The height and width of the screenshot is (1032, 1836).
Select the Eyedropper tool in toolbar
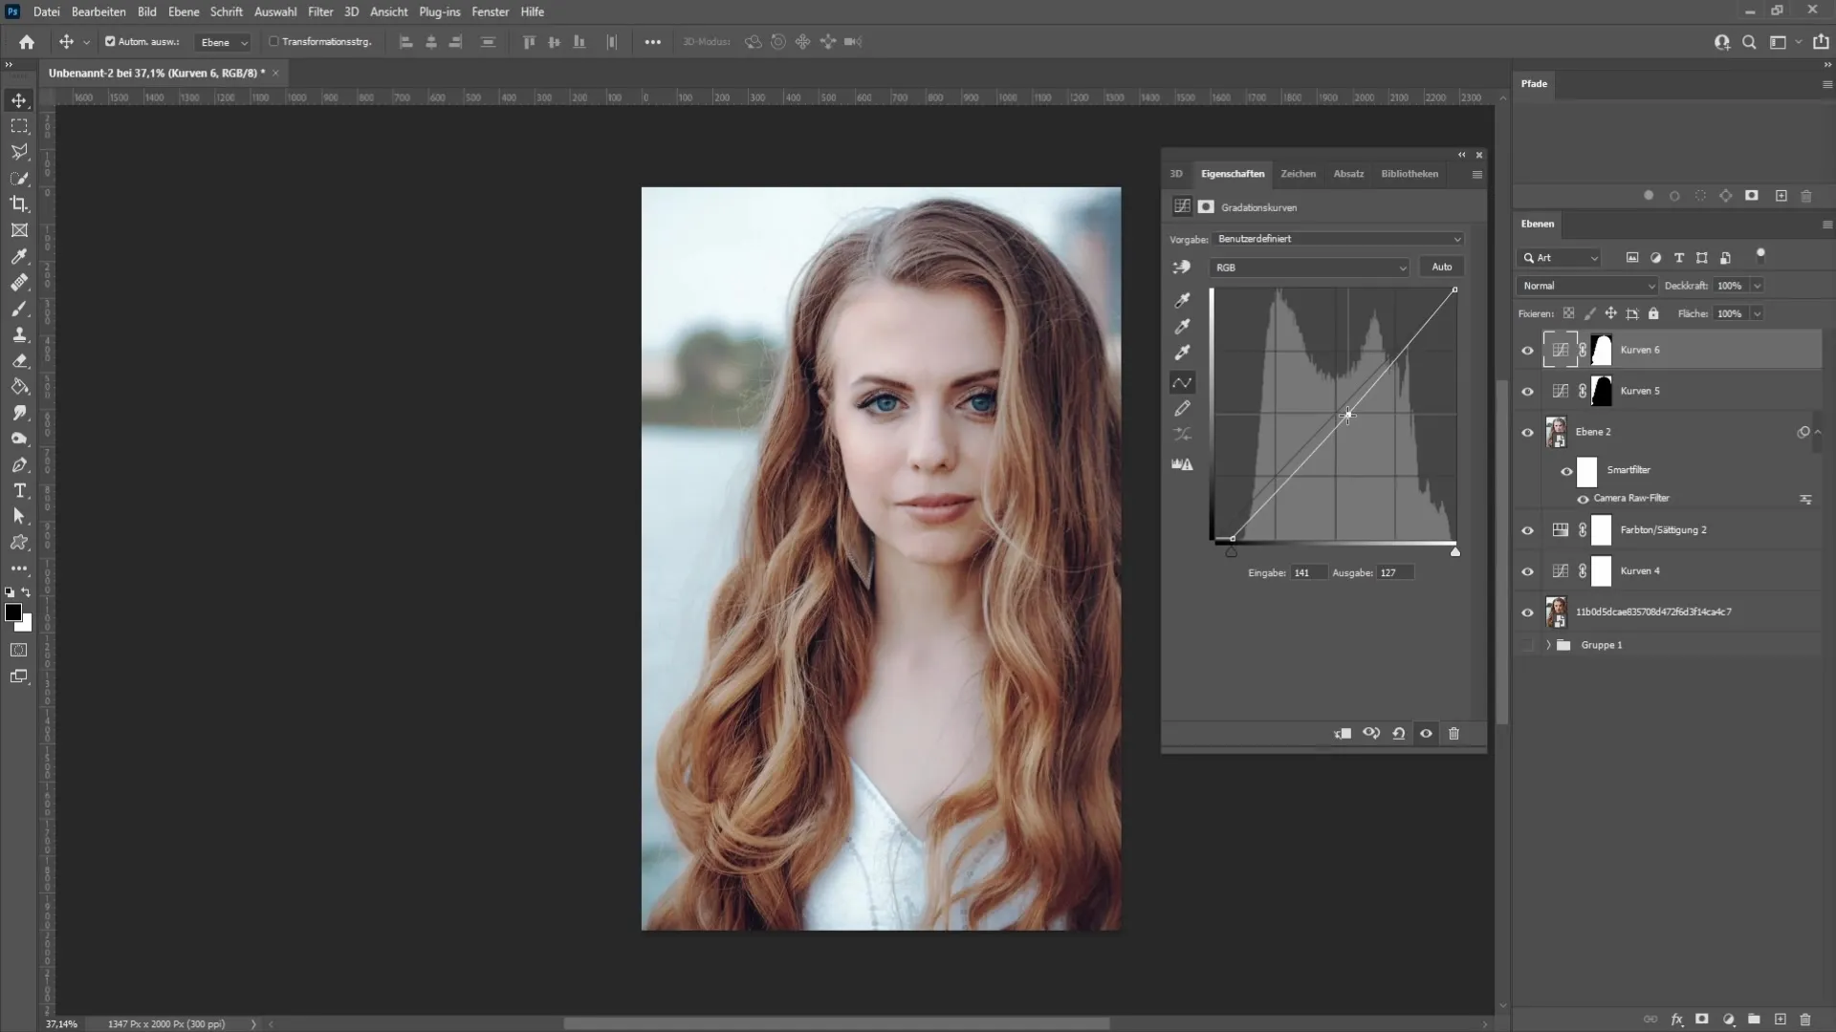[19, 256]
